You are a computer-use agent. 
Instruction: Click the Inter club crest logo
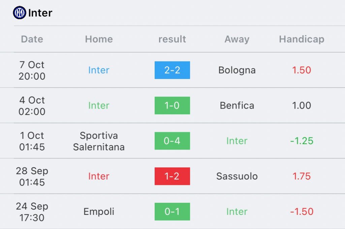tap(19, 12)
